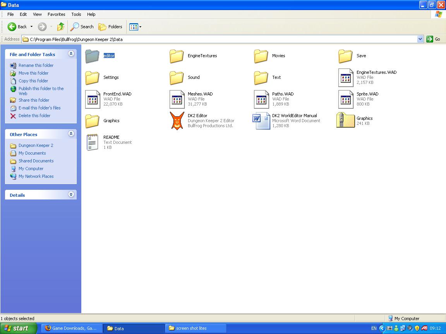Expand the Details panel
Screen dimensions: 446x334
pyautogui.click(x=71, y=195)
